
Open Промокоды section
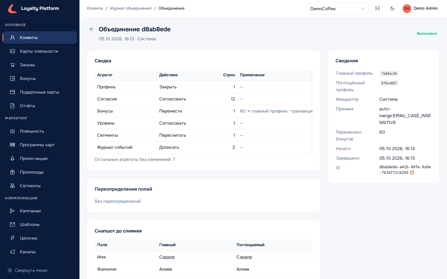(40, 172)
